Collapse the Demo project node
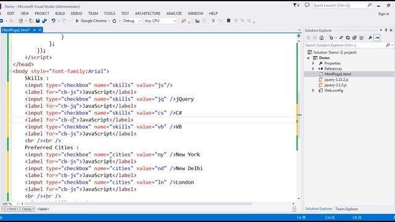 point(309,58)
